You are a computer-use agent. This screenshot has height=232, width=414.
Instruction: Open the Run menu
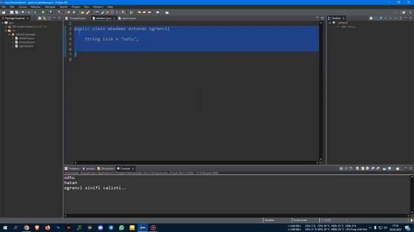[87, 7]
